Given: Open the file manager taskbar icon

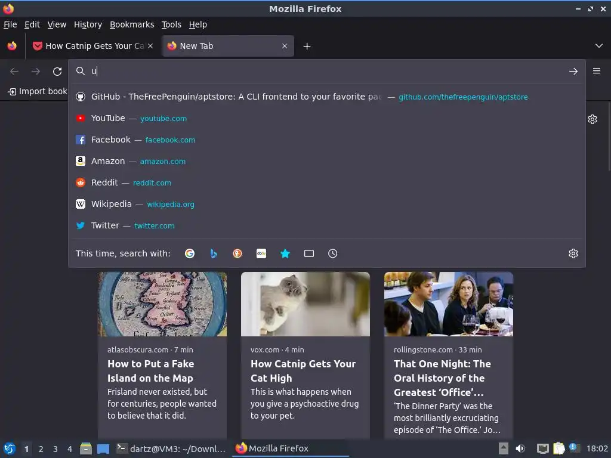Looking at the screenshot, I should point(86,448).
